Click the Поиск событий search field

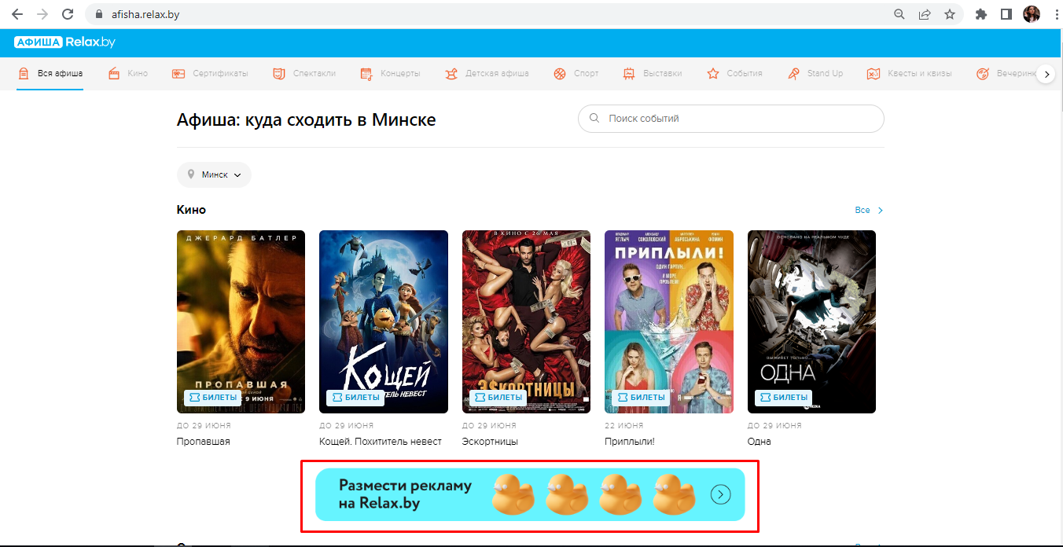click(x=731, y=119)
